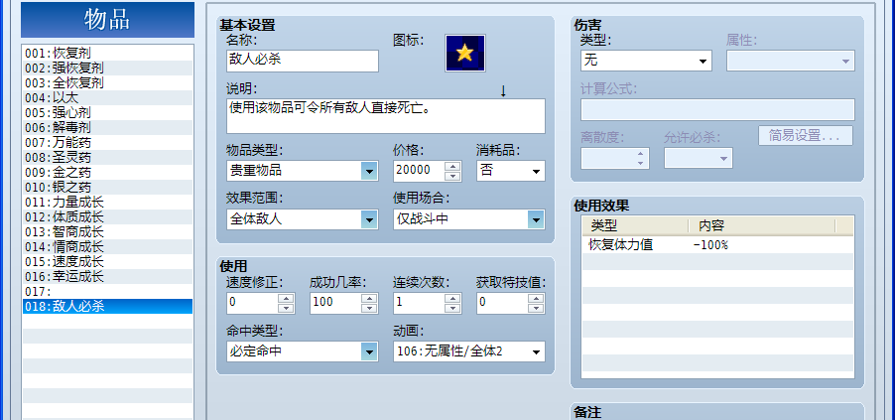Select the empty item 017 row
Viewport: 895px width, 420px height.
tap(107, 291)
